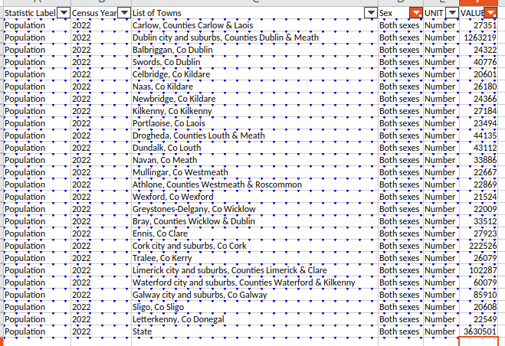Click the Drogheda, Counties Louth & Meath cell

click(x=198, y=135)
